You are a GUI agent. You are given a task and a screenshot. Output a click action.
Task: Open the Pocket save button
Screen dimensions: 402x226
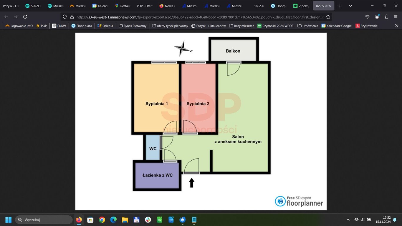point(368,17)
